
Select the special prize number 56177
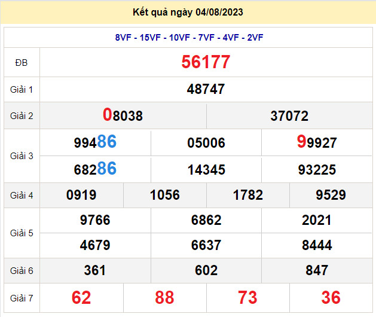[206, 62]
